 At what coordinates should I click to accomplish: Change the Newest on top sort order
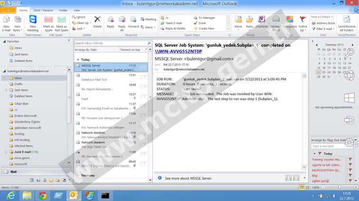click(x=134, y=50)
